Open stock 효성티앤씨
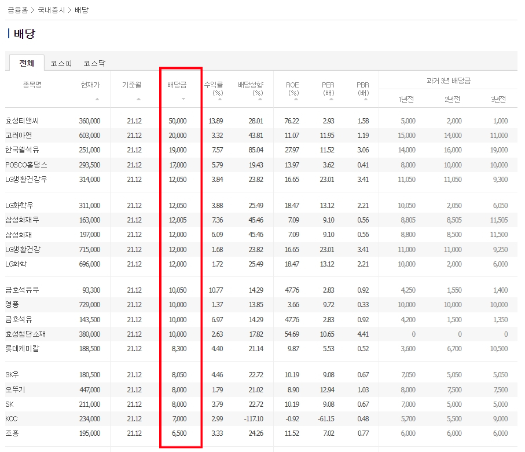 (22, 121)
